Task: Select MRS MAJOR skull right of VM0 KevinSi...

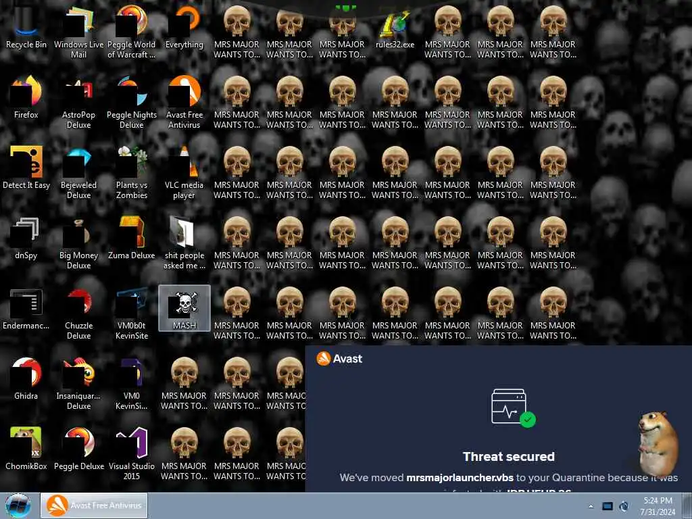Action: click(x=184, y=384)
